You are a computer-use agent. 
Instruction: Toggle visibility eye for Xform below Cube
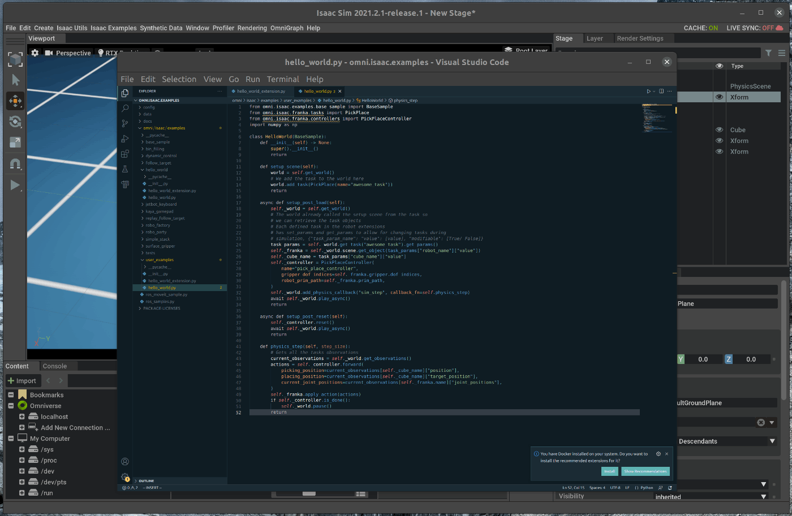tap(719, 141)
